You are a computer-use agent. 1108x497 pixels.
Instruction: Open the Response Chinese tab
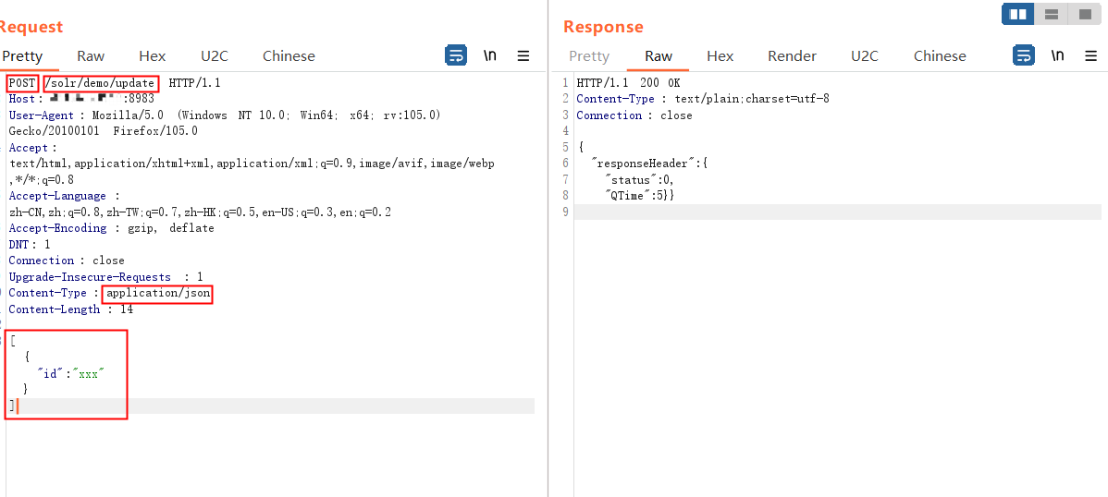(x=940, y=55)
